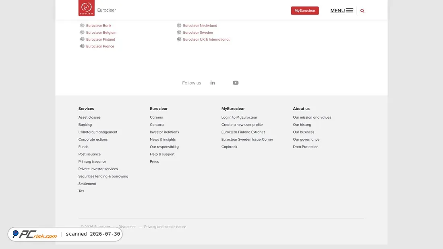Click globe icon beside Euroclear UK & International
Viewport: 443px width, 249px height.
[179, 39]
